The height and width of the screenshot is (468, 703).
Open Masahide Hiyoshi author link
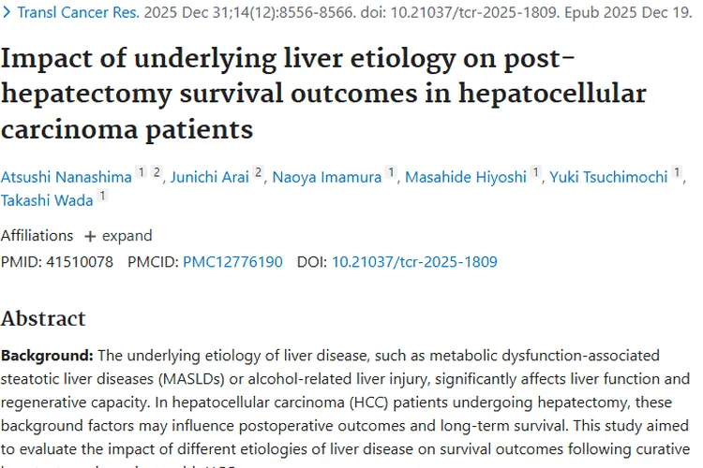465,176
